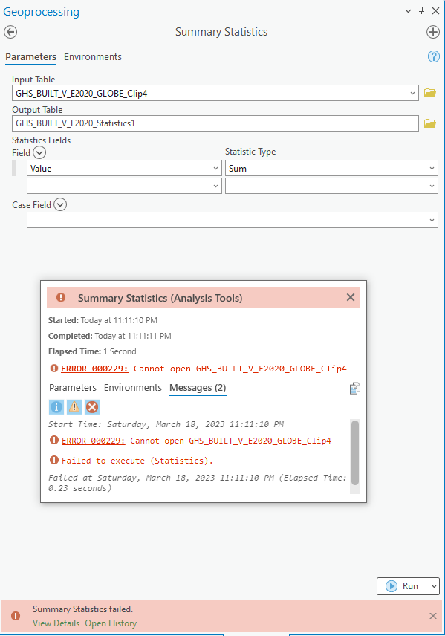Click the messages vertical scrollbar
This screenshot has width=445, height=636.
355,452
